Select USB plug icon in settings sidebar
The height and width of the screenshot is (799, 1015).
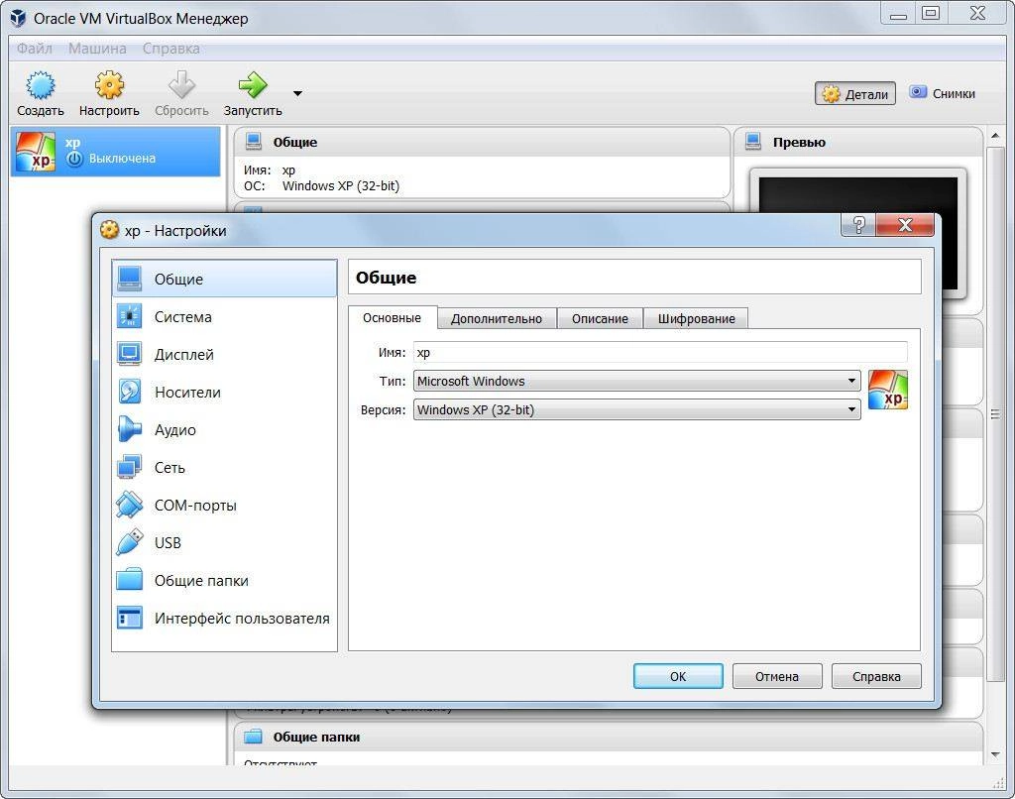point(130,542)
